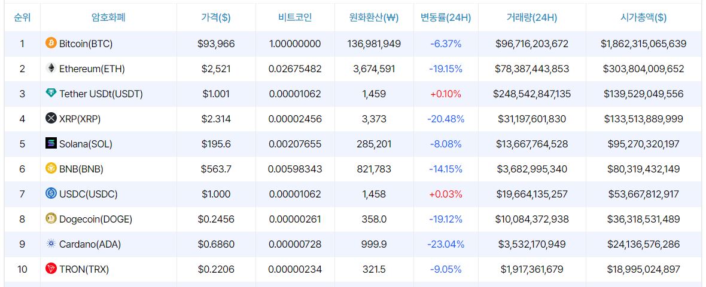Sort by the 변동률(24H) column header
This screenshot has width=706, height=287.
click(446, 17)
